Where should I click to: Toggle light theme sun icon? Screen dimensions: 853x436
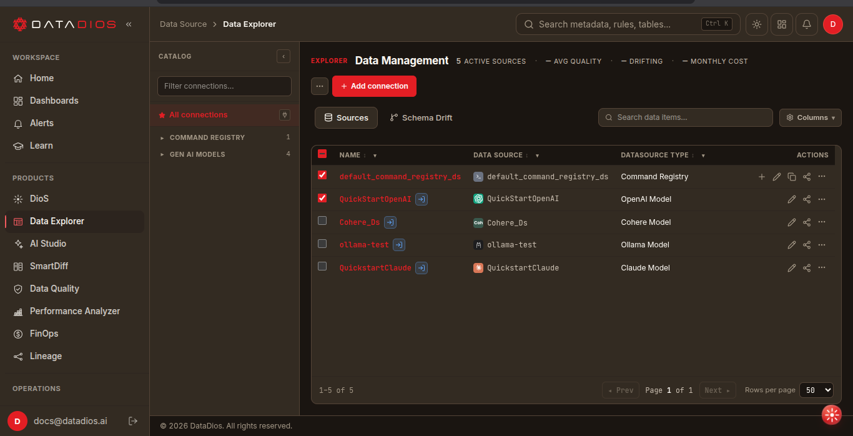[x=757, y=24]
